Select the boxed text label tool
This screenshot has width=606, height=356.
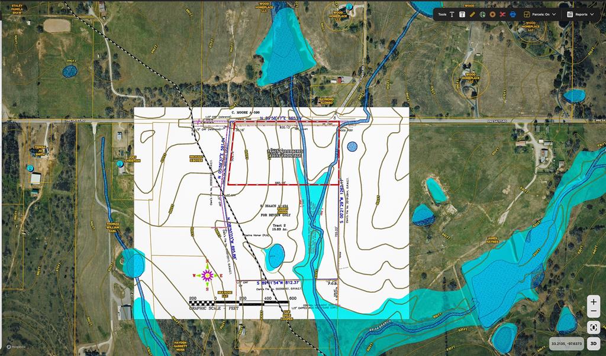(462, 14)
